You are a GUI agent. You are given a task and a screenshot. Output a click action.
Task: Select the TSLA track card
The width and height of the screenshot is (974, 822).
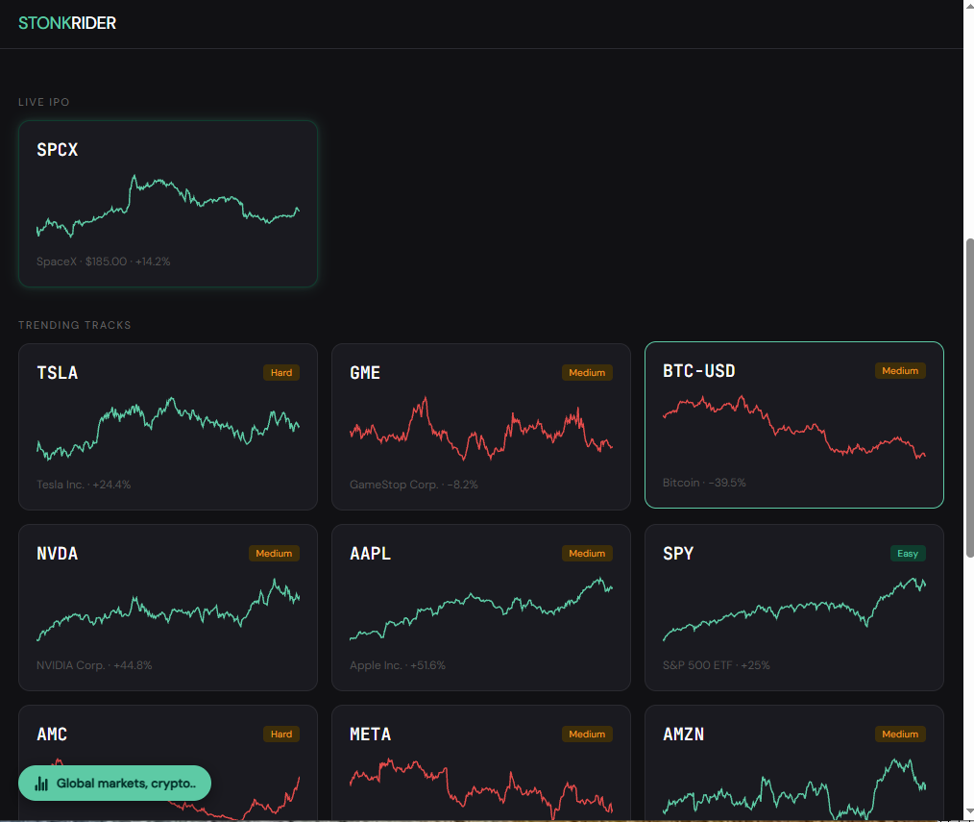click(x=168, y=427)
